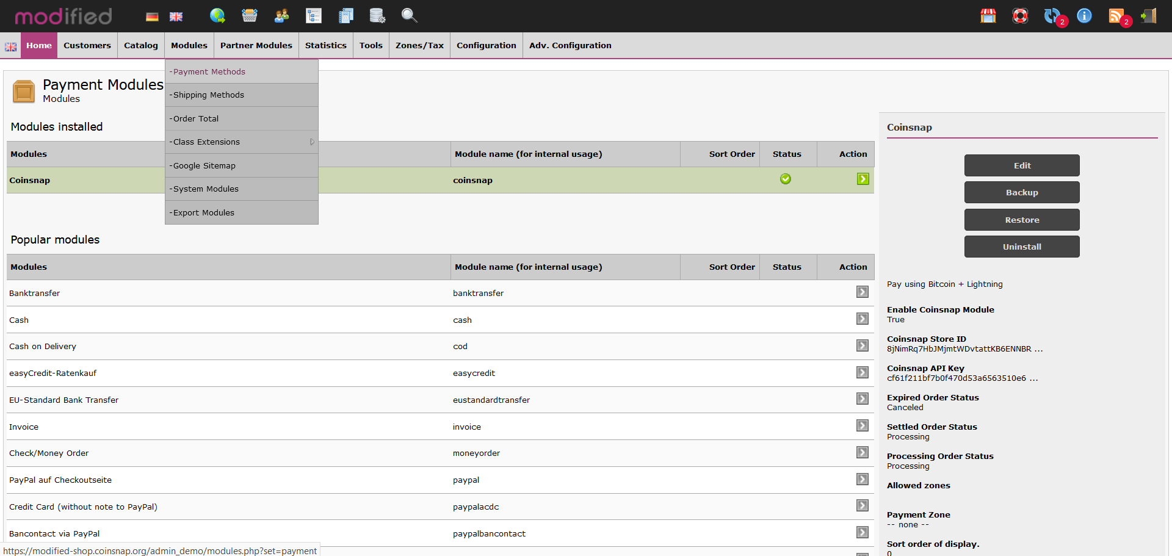Select Shipping Methods in the dropdown

pos(242,95)
